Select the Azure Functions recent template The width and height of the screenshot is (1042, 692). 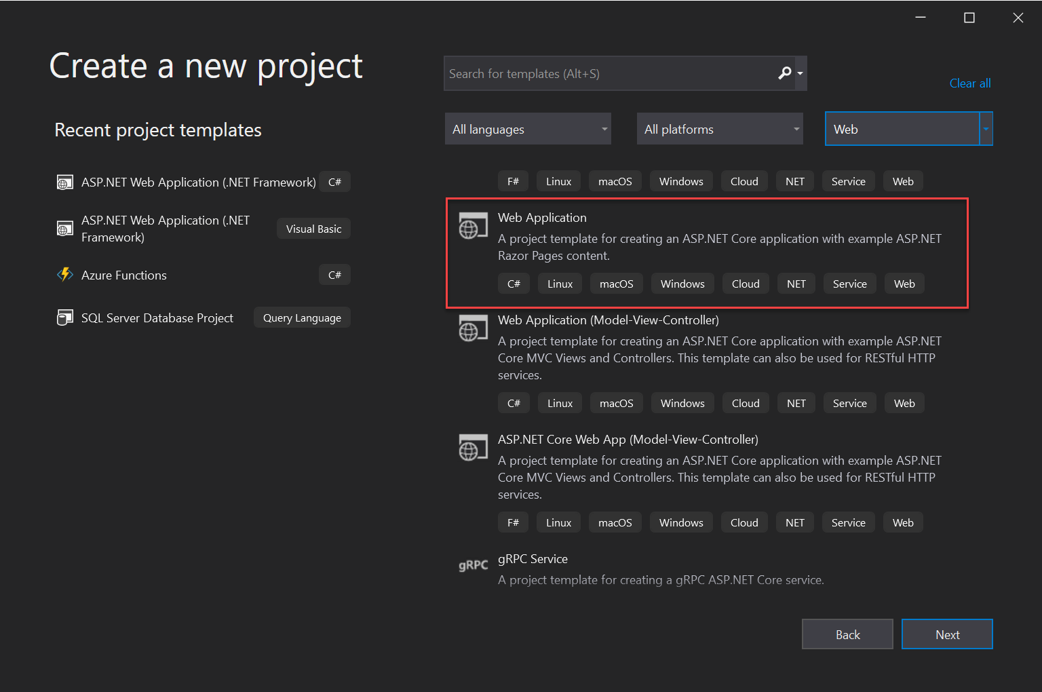click(x=123, y=275)
